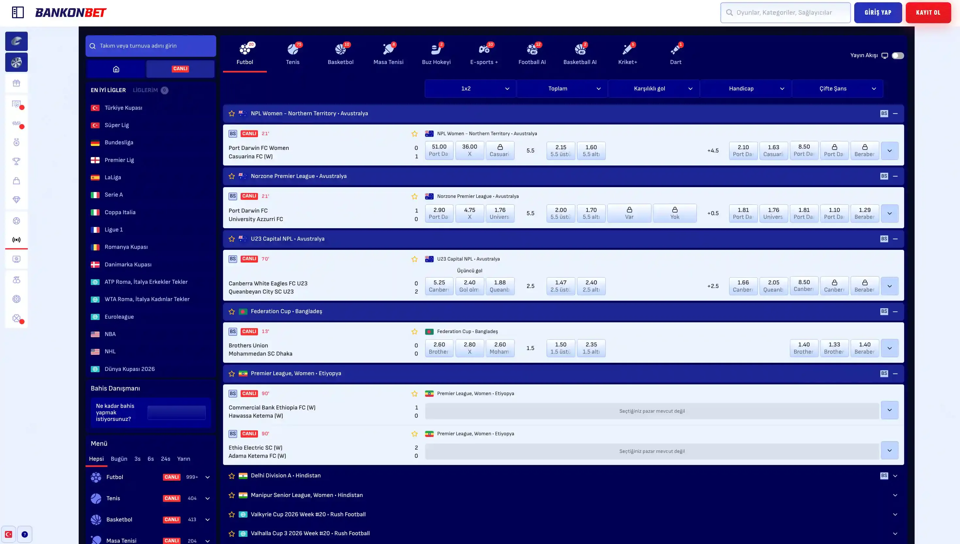Collapse the Norzone Premier League section
This screenshot has width=960, height=544.
(895, 176)
